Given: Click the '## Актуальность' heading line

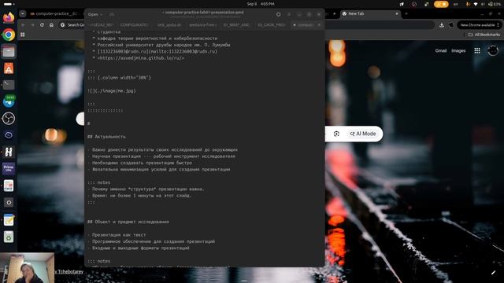Looking at the screenshot, I should pos(106,137).
